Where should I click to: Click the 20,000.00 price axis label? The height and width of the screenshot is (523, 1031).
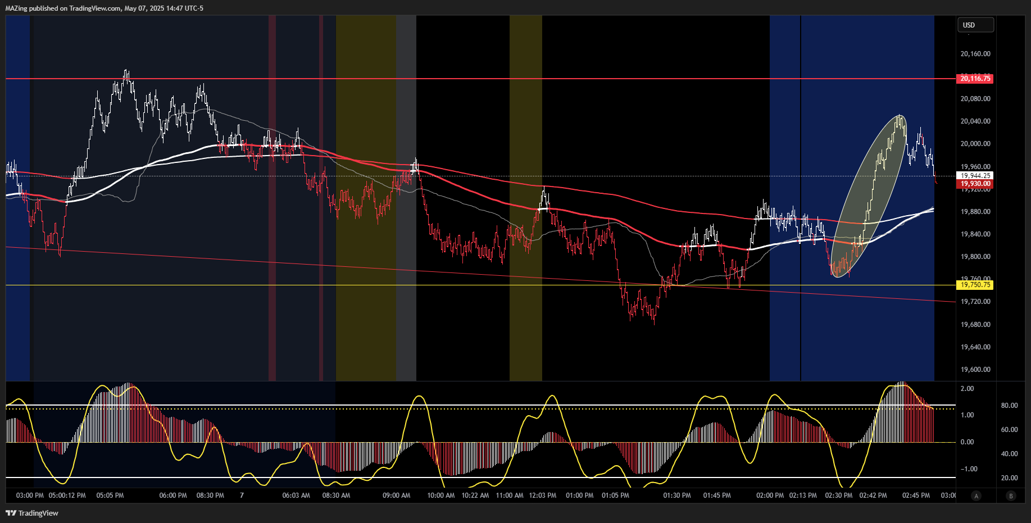pyautogui.click(x=975, y=144)
